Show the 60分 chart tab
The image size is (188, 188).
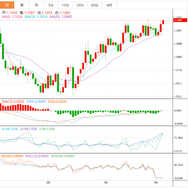click(95, 5)
